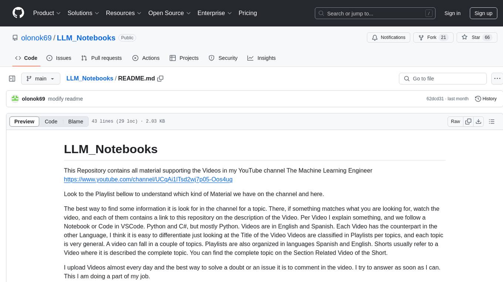The width and height of the screenshot is (503, 282).
Task: Switch to the Security tab
Action: pos(223,58)
